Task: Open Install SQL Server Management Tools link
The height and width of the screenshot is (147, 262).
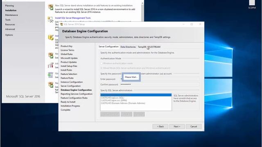Action: click(x=73, y=18)
